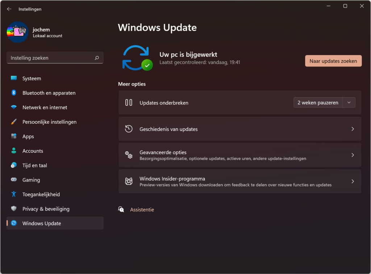Go to Bluetooth en apparaten
The width and height of the screenshot is (371, 274).
(x=55, y=93)
